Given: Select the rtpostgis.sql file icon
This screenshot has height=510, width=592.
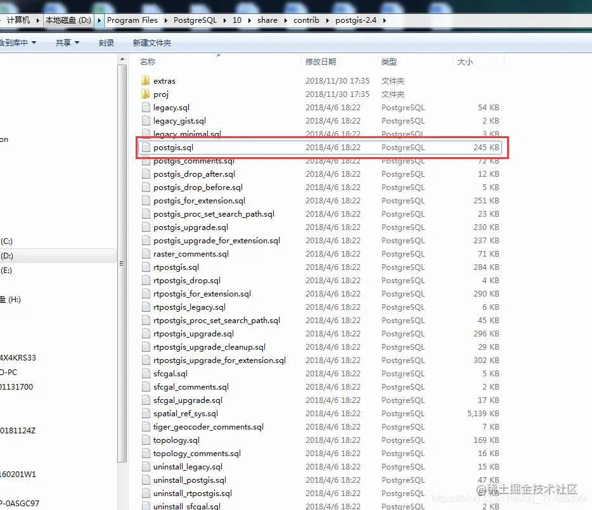Looking at the screenshot, I should click(145, 267).
